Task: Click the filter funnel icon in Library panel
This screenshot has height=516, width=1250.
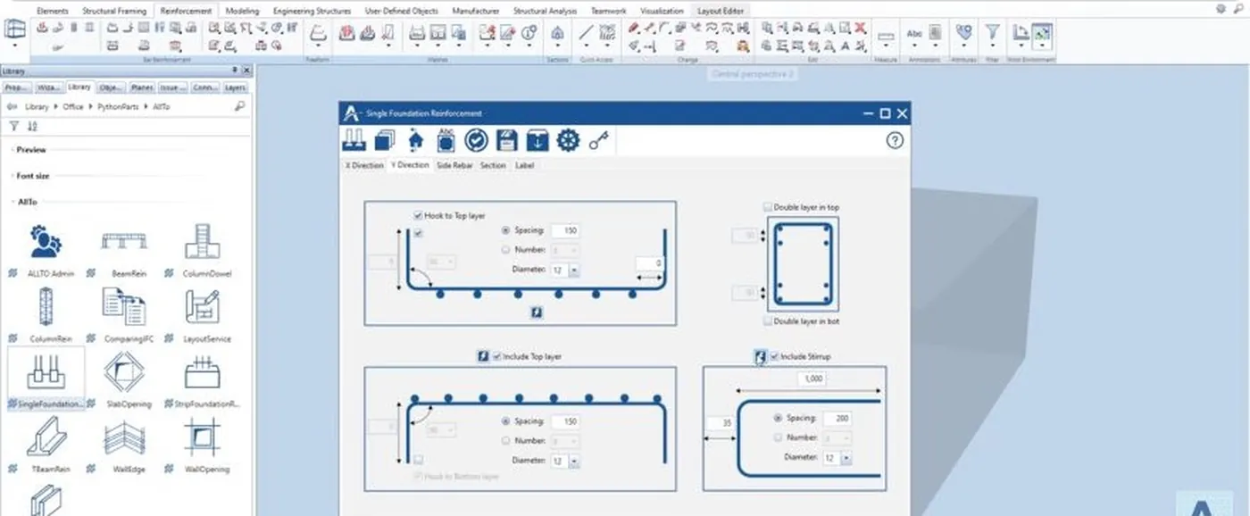Action: click(x=14, y=127)
